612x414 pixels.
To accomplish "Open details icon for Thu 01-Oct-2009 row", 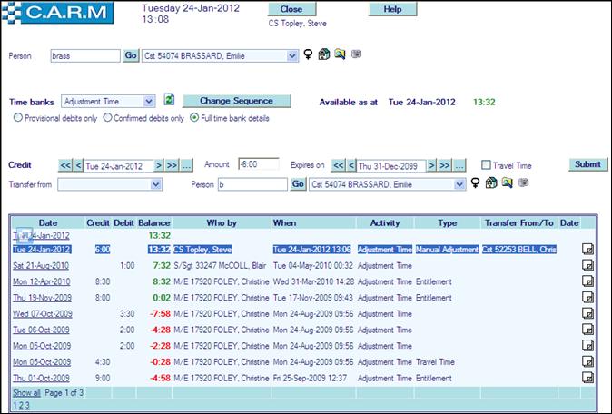I will point(587,377).
